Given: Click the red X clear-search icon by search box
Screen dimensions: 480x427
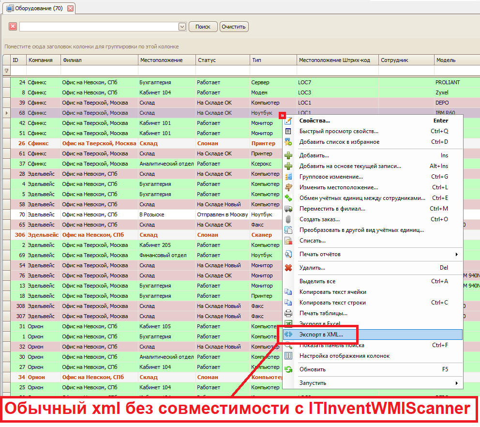Looking at the screenshot, I should [13, 27].
